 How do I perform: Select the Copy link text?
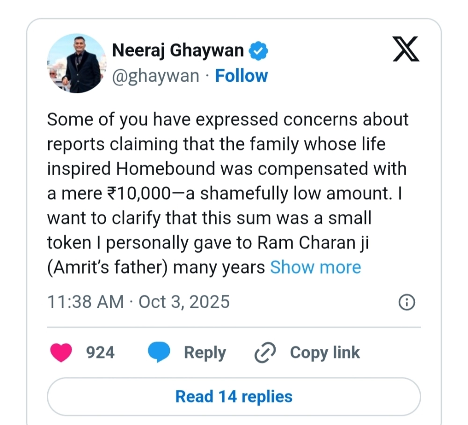coord(325,353)
